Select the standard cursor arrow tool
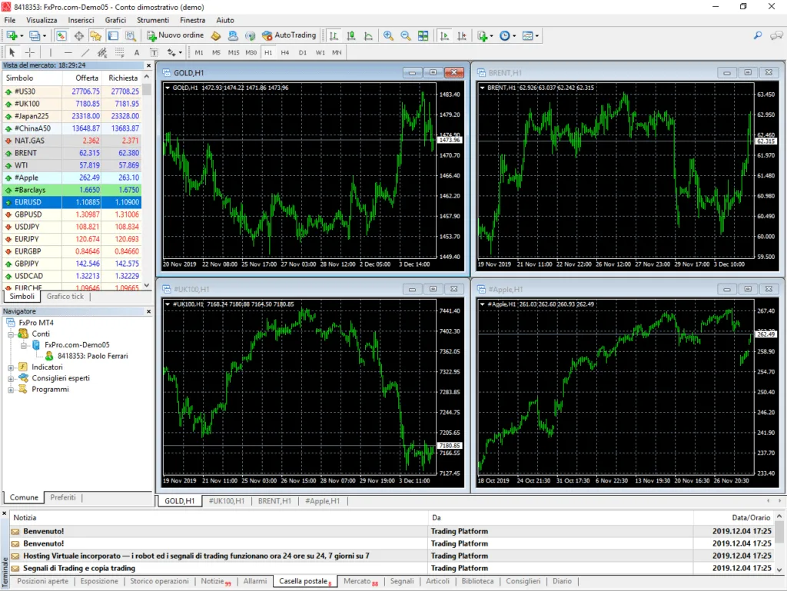 pos(12,52)
